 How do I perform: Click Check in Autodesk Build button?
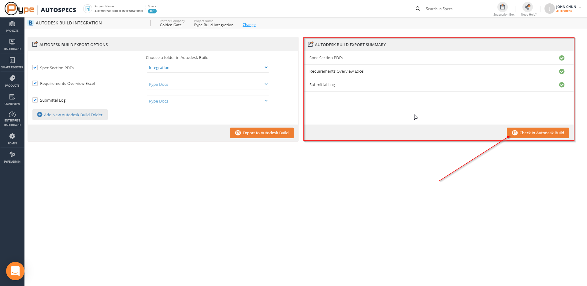(x=538, y=133)
